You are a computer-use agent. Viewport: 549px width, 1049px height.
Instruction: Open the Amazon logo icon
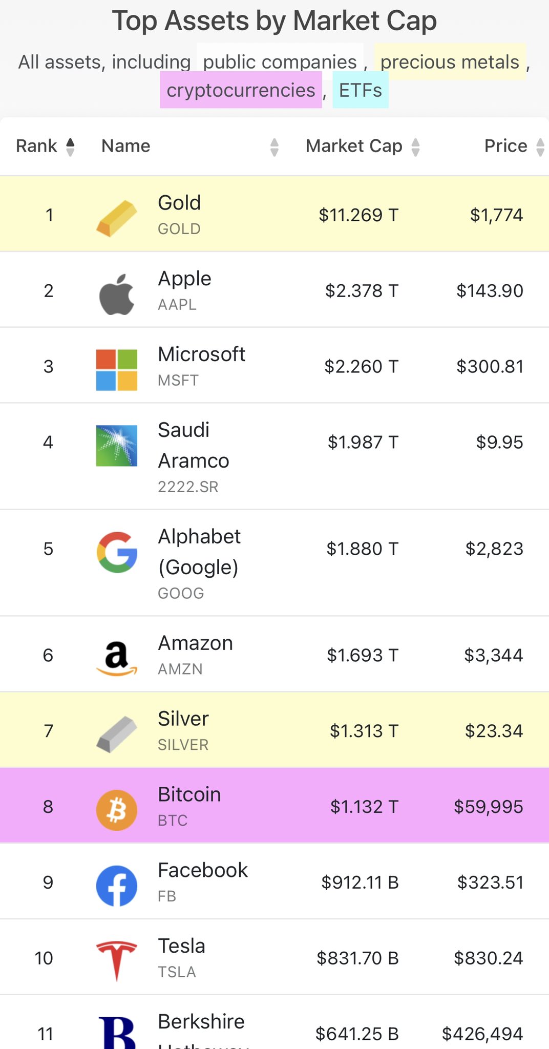[117, 659]
